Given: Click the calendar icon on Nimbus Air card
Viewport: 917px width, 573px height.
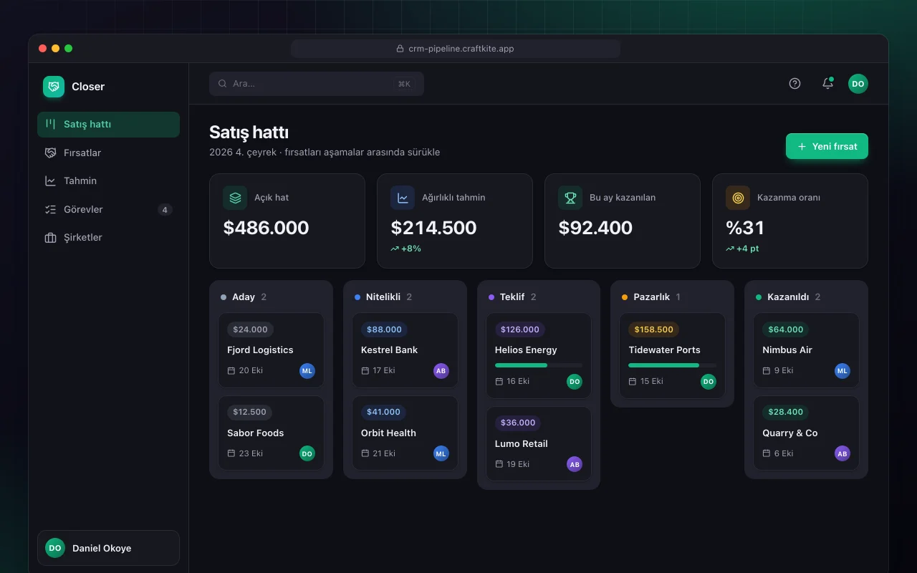Looking at the screenshot, I should [x=767, y=371].
